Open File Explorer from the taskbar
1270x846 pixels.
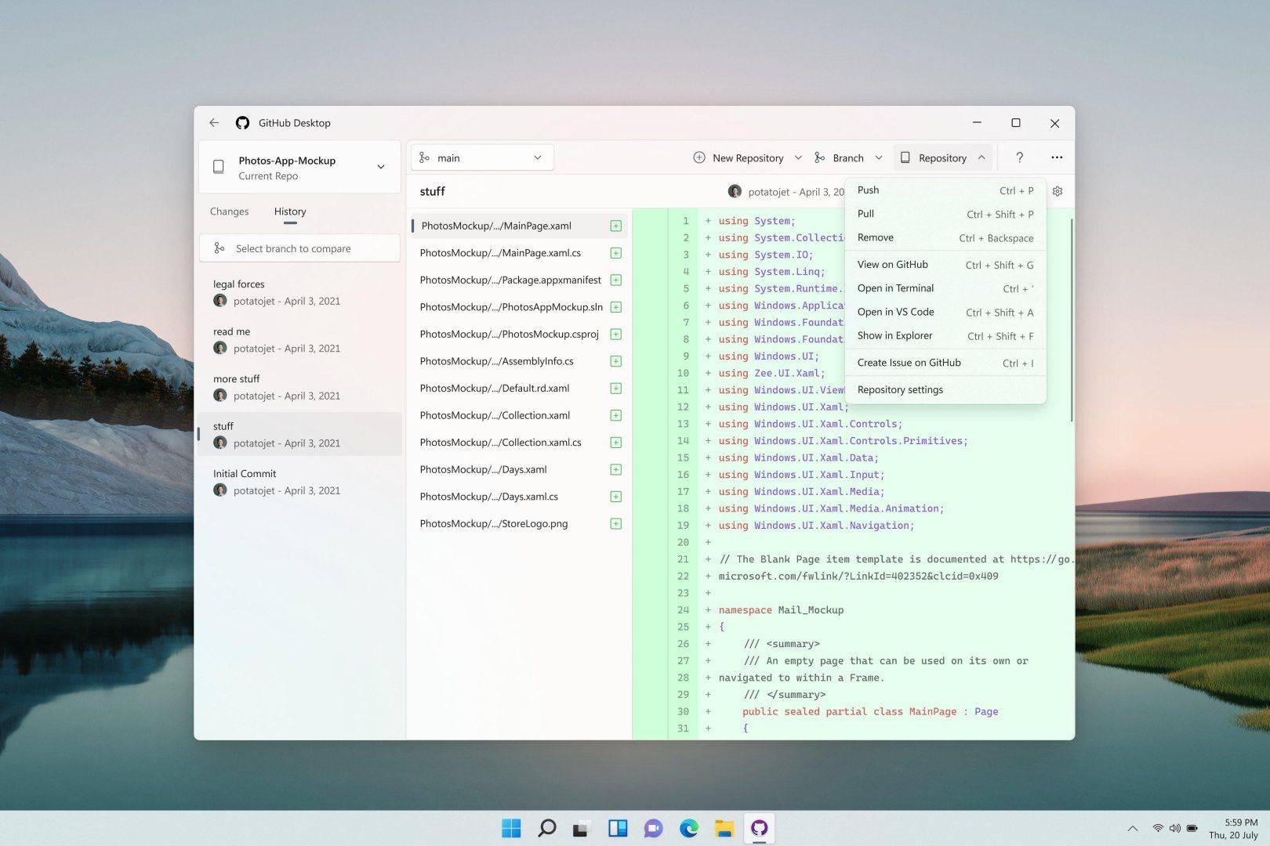(724, 828)
